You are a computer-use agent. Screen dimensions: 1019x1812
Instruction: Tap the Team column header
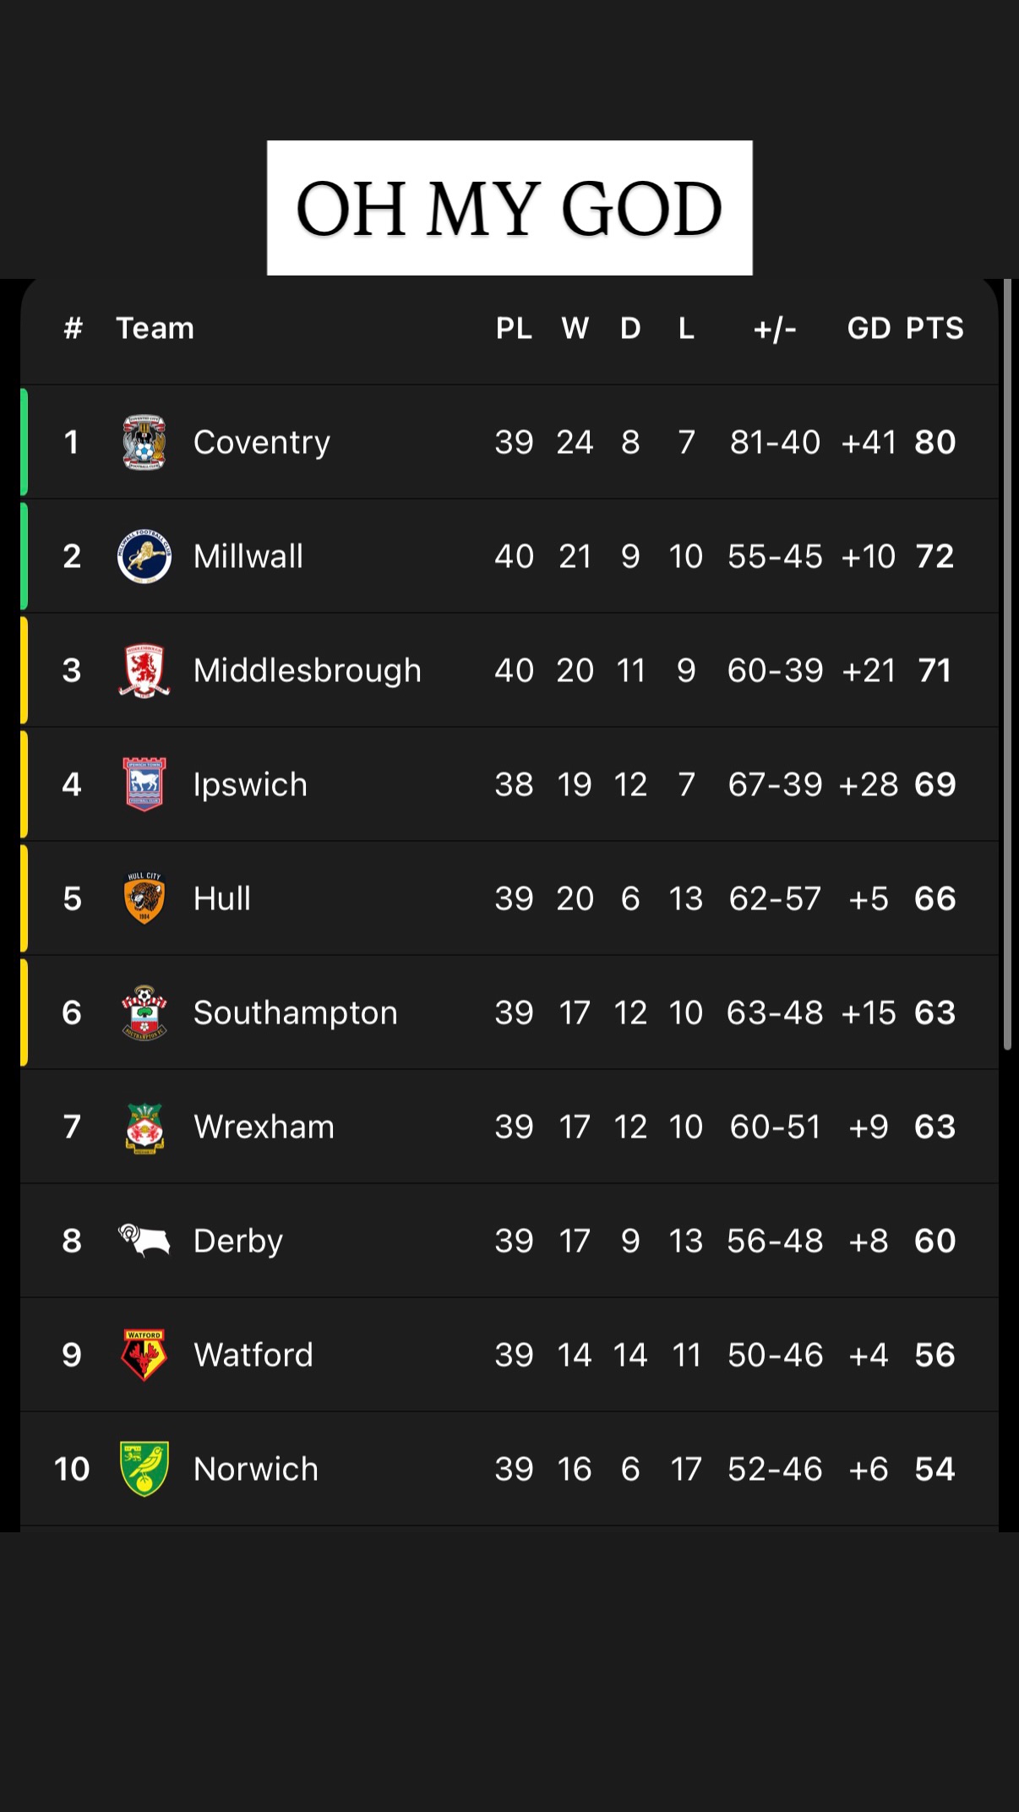pos(155,328)
